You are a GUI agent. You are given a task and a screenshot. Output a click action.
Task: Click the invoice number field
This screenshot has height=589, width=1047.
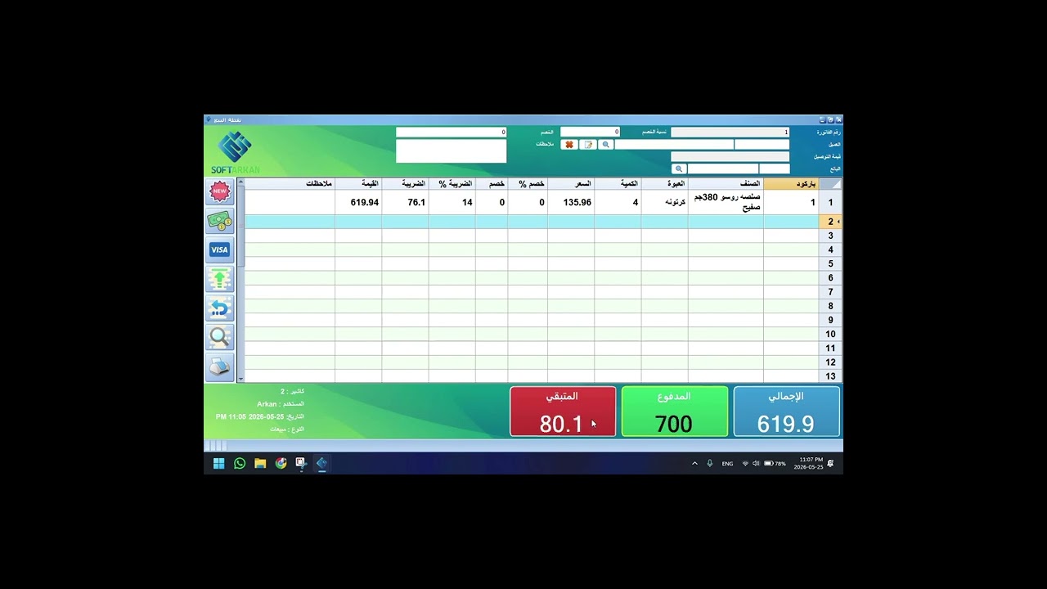[730, 132]
